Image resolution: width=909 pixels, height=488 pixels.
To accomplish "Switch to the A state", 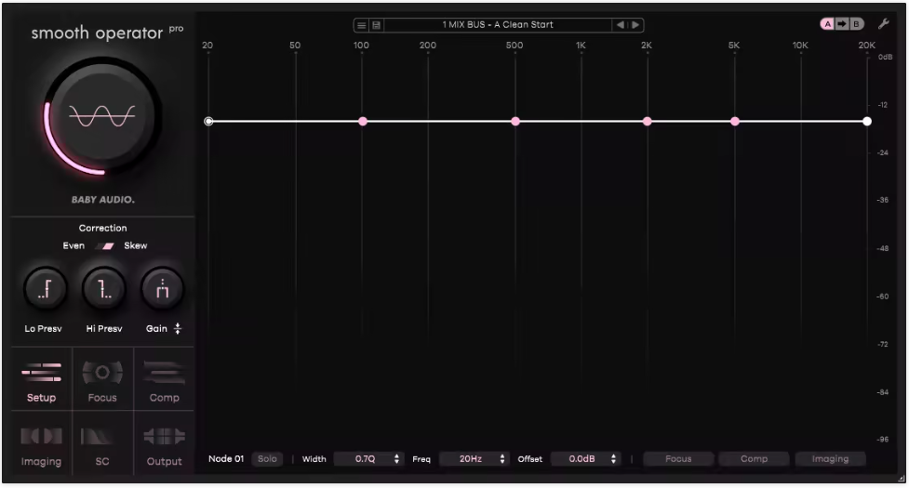I will click(x=827, y=24).
